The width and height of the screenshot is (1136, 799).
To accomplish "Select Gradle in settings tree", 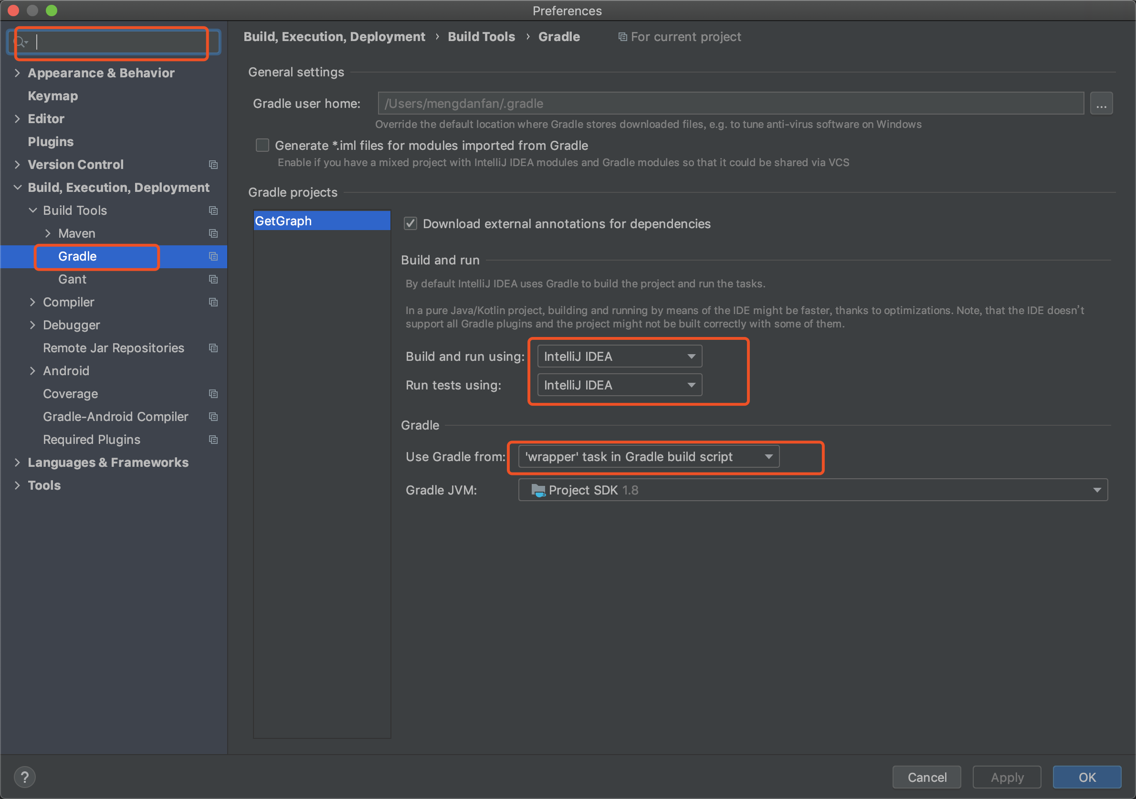I will point(77,256).
